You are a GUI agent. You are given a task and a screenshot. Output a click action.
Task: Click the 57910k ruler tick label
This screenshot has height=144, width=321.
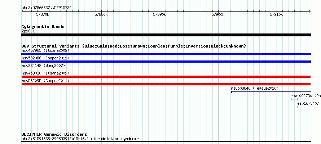click(x=276, y=15)
